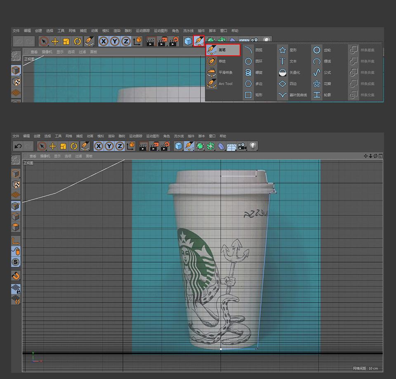Enable edges mode in the lower left sidebar
Screen dimensions: 396x379
16,217
